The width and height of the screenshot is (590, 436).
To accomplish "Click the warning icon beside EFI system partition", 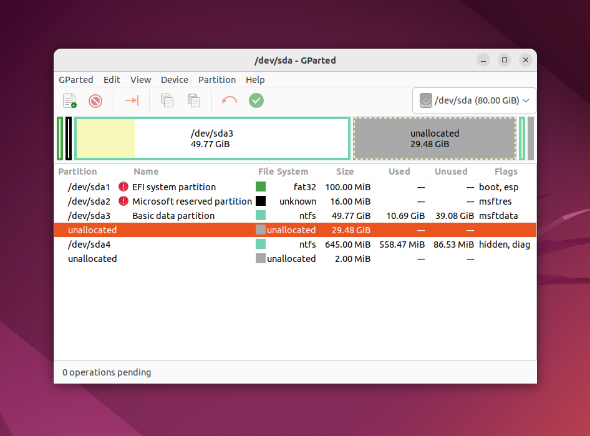I will (123, 187).
